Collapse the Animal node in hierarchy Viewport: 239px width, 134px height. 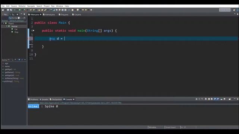pos(7,26)
